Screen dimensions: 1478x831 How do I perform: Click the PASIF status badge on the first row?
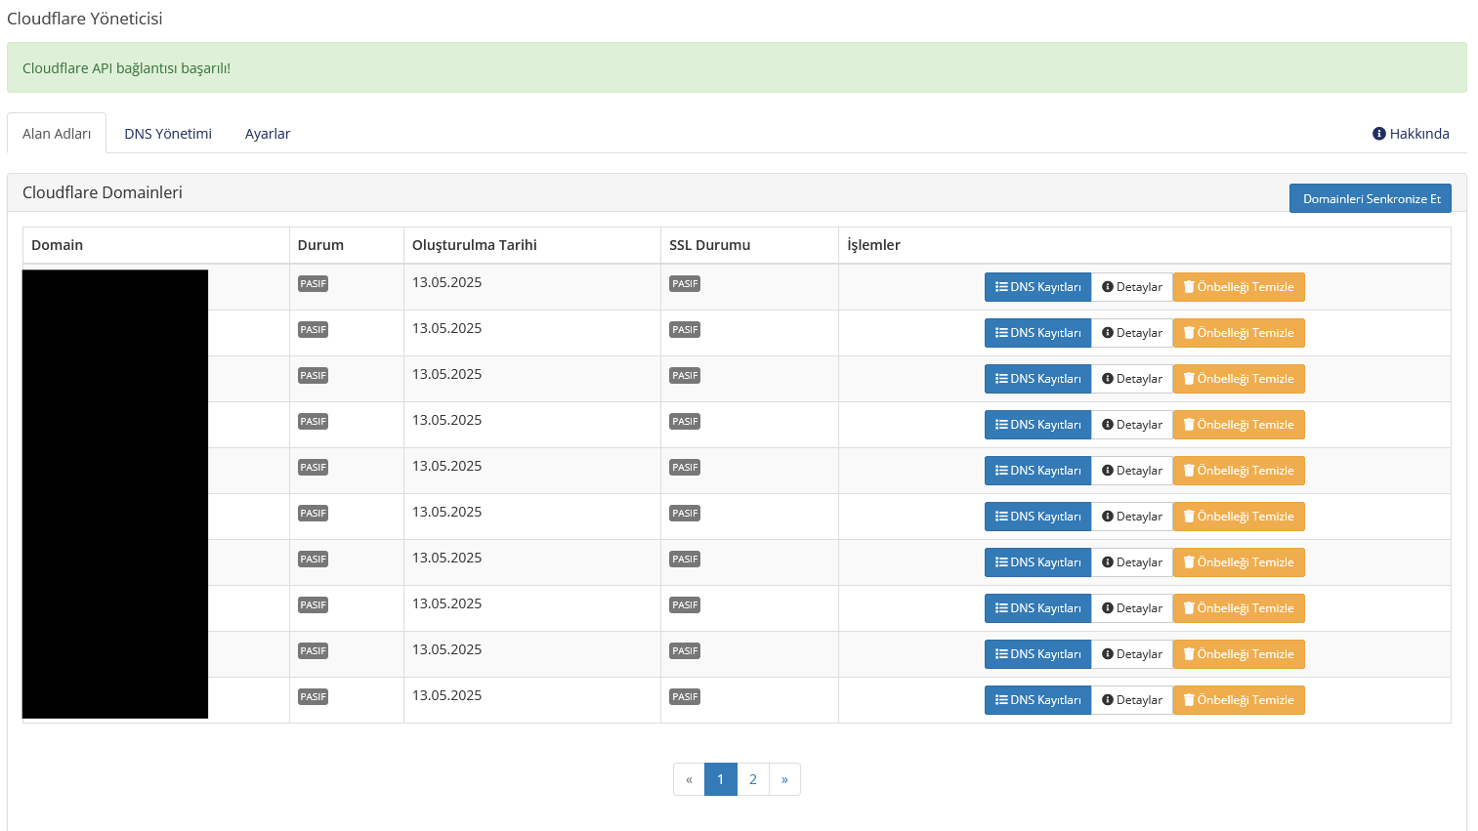coord(313,283)
